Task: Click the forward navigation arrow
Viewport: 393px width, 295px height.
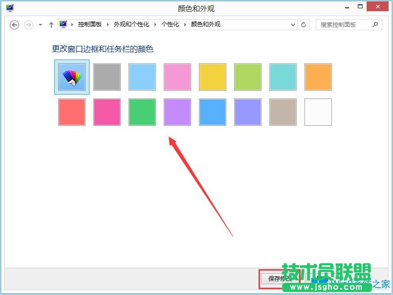Action: 28,24
